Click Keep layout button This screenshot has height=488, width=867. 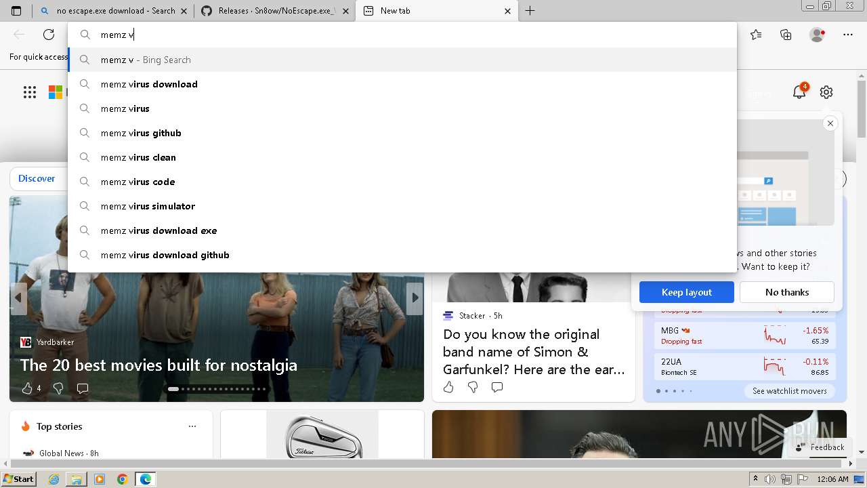[x=687, y=292]
